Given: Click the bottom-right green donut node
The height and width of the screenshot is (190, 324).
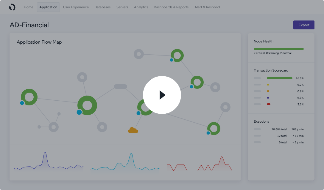Looking at the screenshot, I should coord(214,128).
